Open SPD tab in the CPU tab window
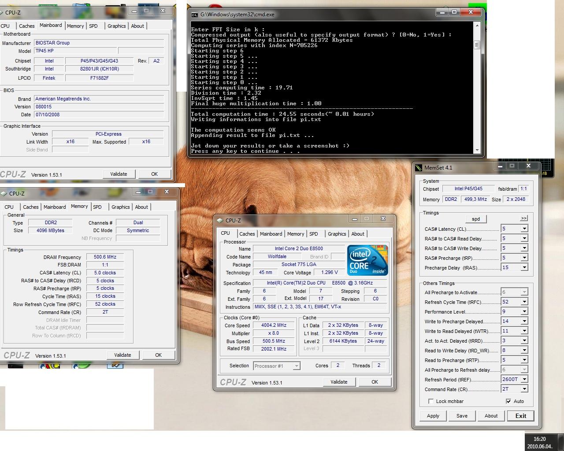Screen dimensions: 564x451 (314, 234)
